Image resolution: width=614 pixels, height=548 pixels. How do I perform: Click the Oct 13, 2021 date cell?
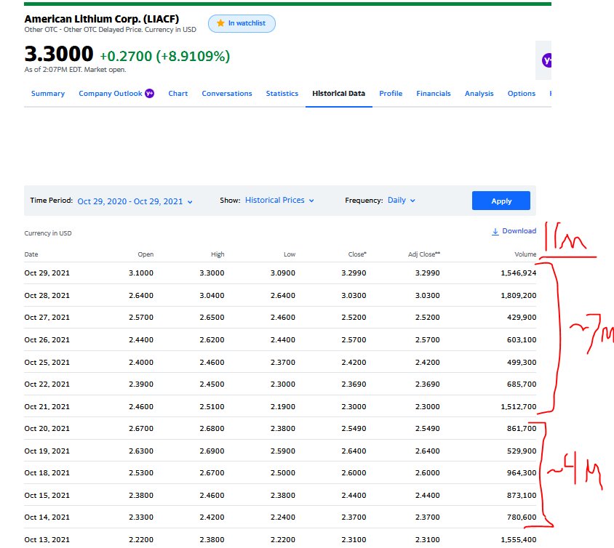[x=47, y=540]
